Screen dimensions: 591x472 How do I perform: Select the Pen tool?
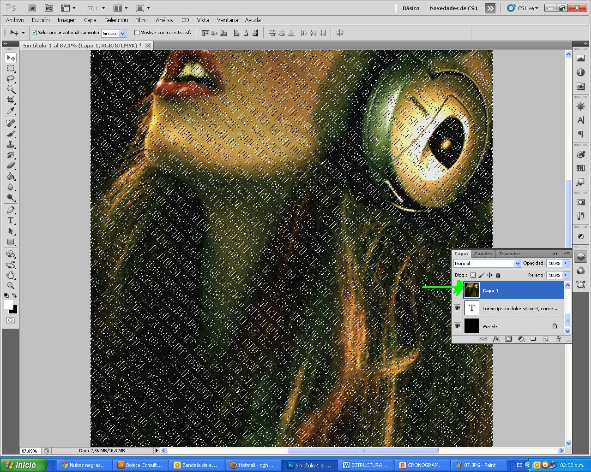pyautogui.click(x=11, y=210)
